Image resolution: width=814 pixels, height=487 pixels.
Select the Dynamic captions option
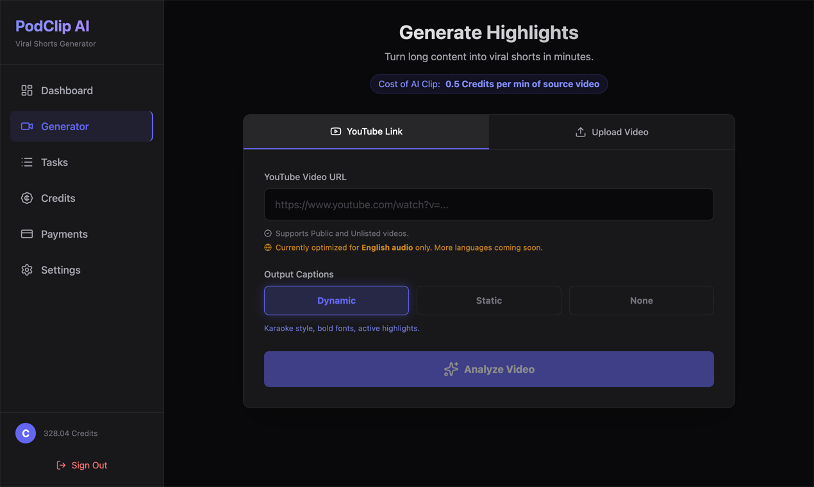(336, 301)
